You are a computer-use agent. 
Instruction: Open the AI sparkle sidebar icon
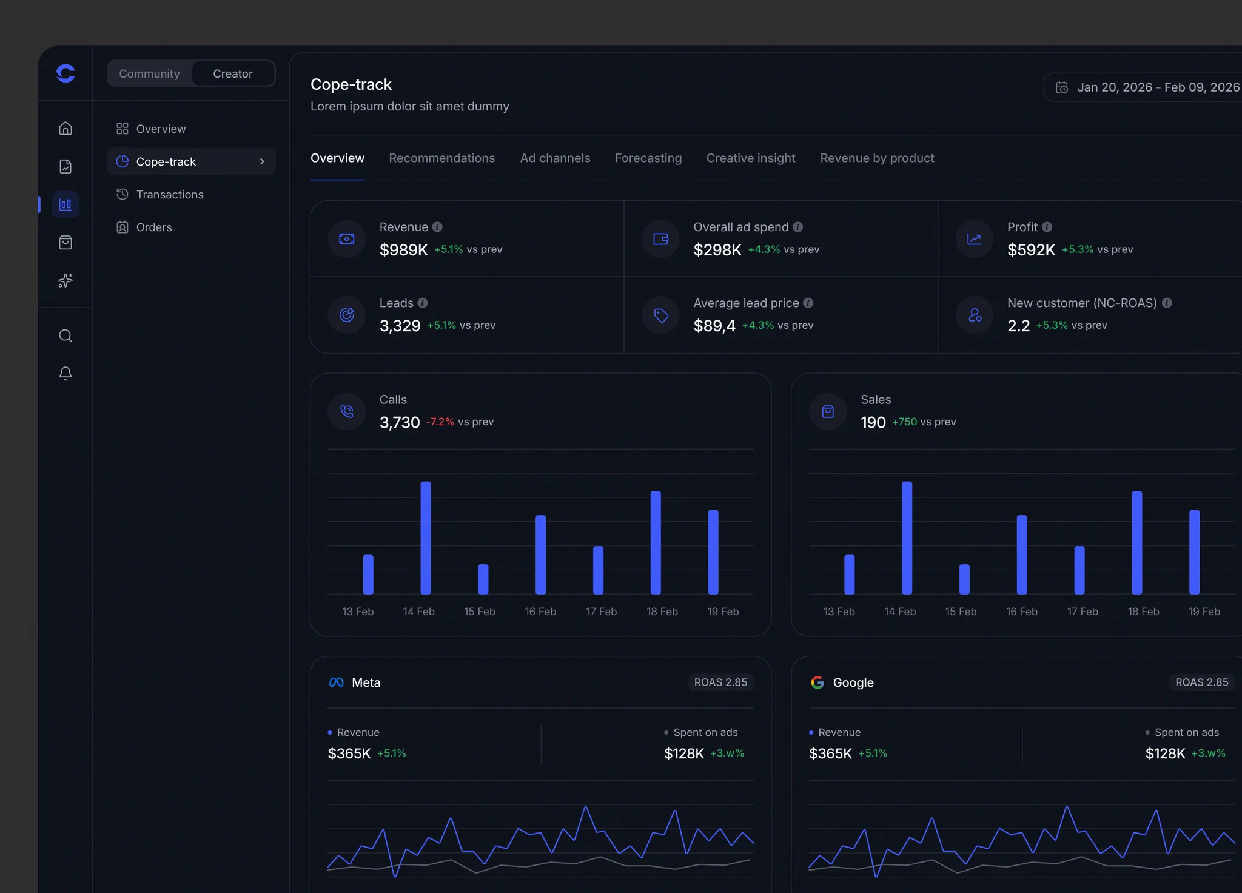pos(65,280)
